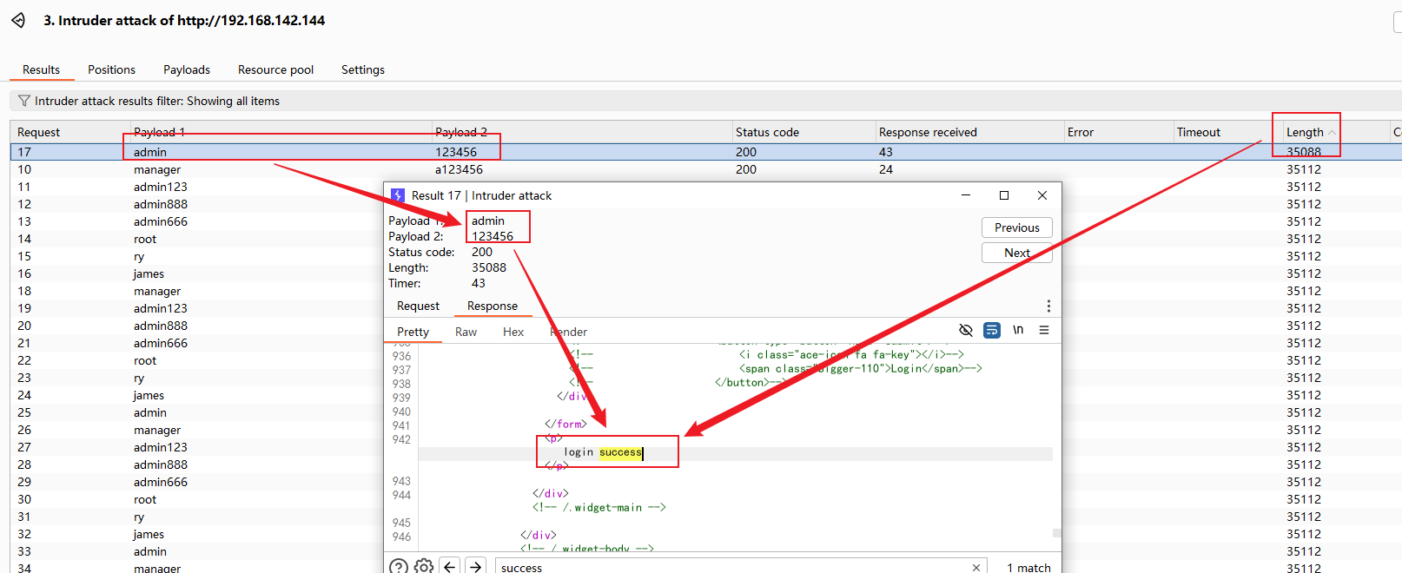
Task: Toggle hide non-printable characters eye icon
Action: coord(965,330)
